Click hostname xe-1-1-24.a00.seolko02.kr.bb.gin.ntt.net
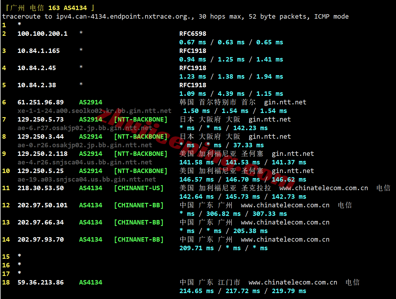Image resolution: width=396 pixels, height=299 pixels. [x=94, y=111]
